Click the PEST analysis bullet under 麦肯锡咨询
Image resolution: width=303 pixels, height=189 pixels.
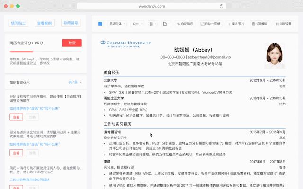pos(197,146)
